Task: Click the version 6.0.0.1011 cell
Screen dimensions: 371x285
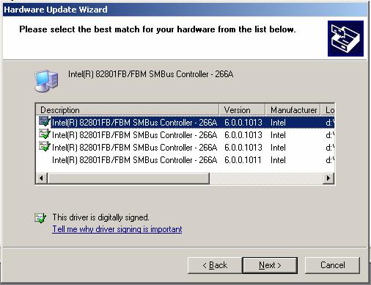Action: (x=243, y=160)
